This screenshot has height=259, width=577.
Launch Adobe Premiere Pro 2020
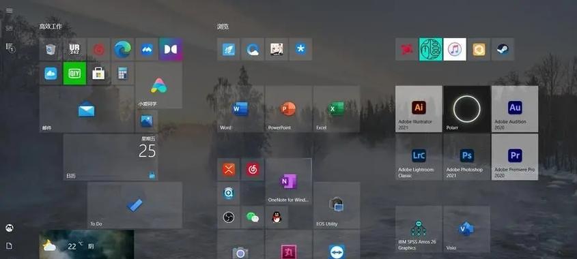click(x=515, y=157)
